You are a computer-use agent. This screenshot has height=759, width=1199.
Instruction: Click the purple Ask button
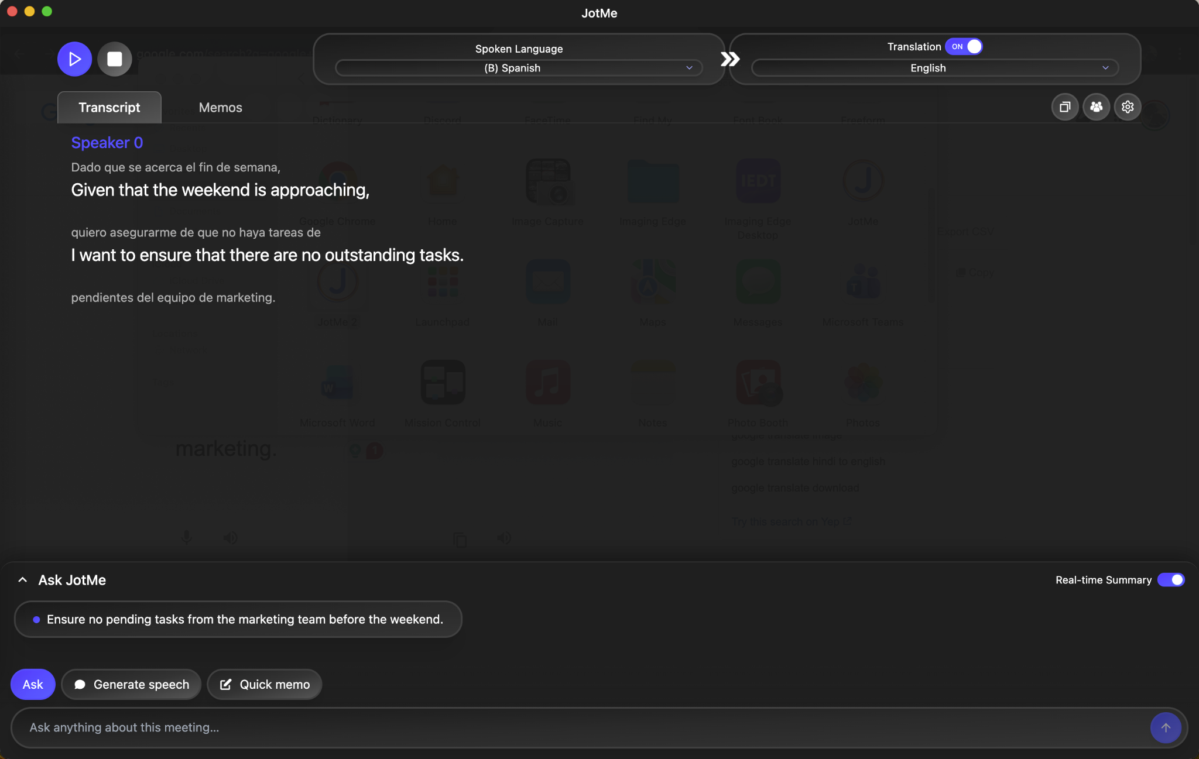[x=33, y=684]
